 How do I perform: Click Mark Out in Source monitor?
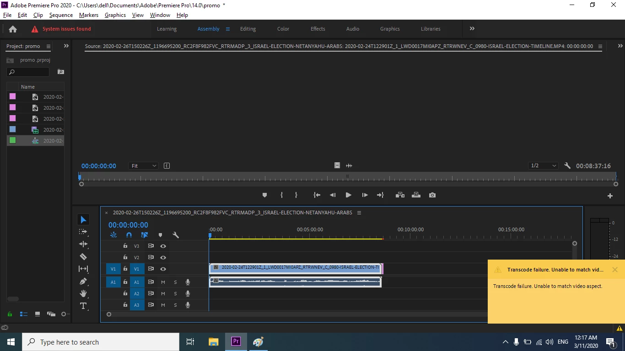click(x=296, y=195)
